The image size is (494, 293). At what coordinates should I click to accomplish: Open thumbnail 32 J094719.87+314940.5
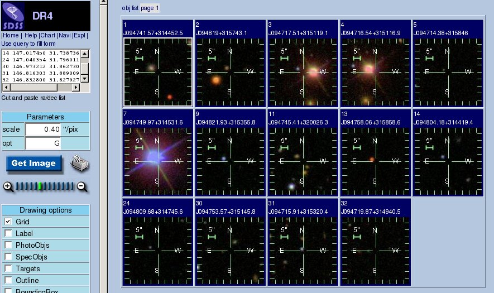[375, 251]
